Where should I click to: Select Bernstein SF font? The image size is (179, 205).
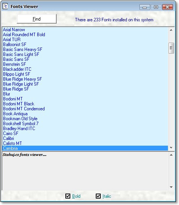point(85,64)
